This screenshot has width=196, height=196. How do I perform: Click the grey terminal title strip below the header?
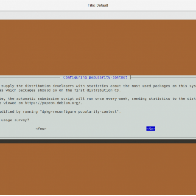98,15
